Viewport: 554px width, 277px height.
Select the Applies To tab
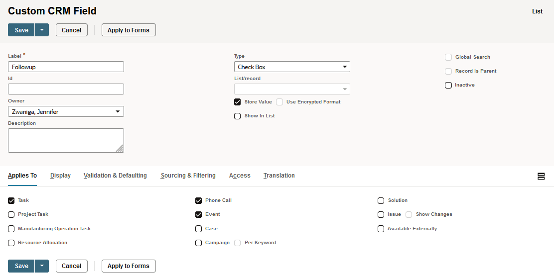22,176
